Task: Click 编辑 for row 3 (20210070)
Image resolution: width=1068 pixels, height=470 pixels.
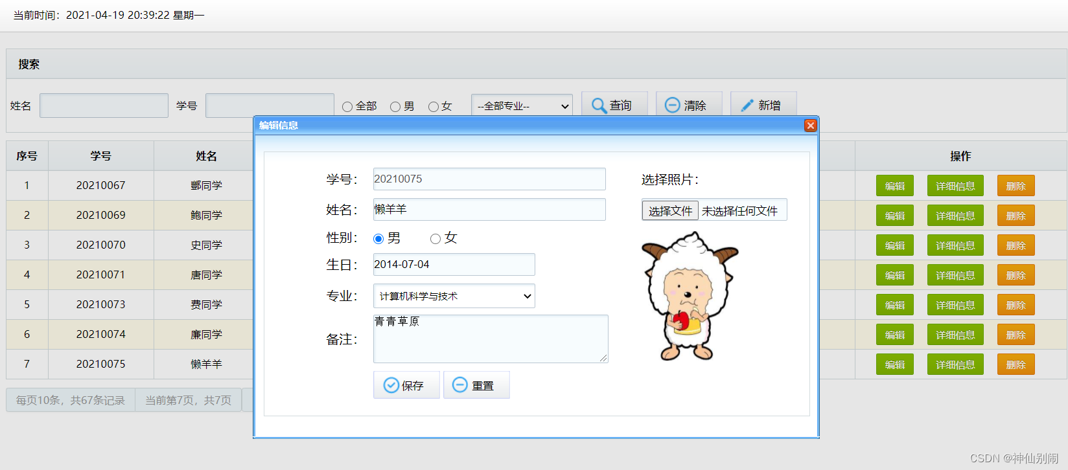Action: point(895,245)
